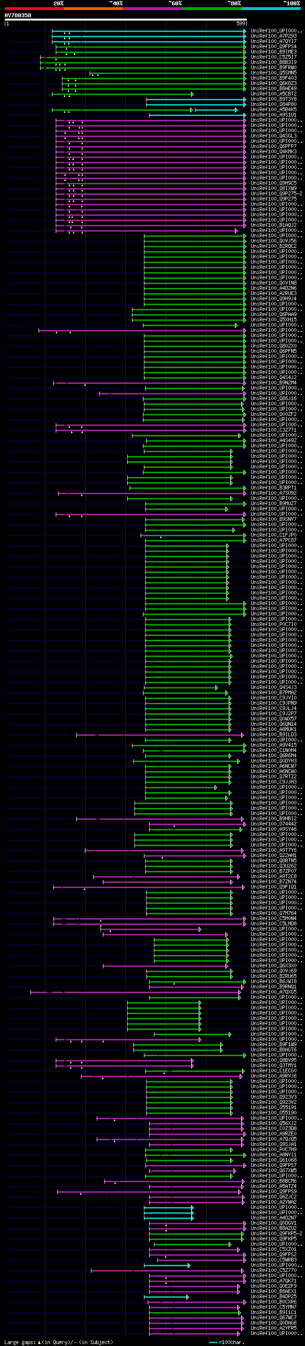Select hit label UniRef100_Q9FIQ1
This screenshot has width=305, height=1346.
(x=274, y=887)
